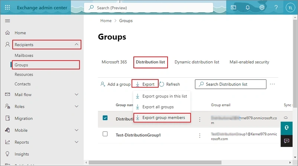The width and height of the screenshot is (298, 166).
Task: Select Export group members
Action: point(162,118)
